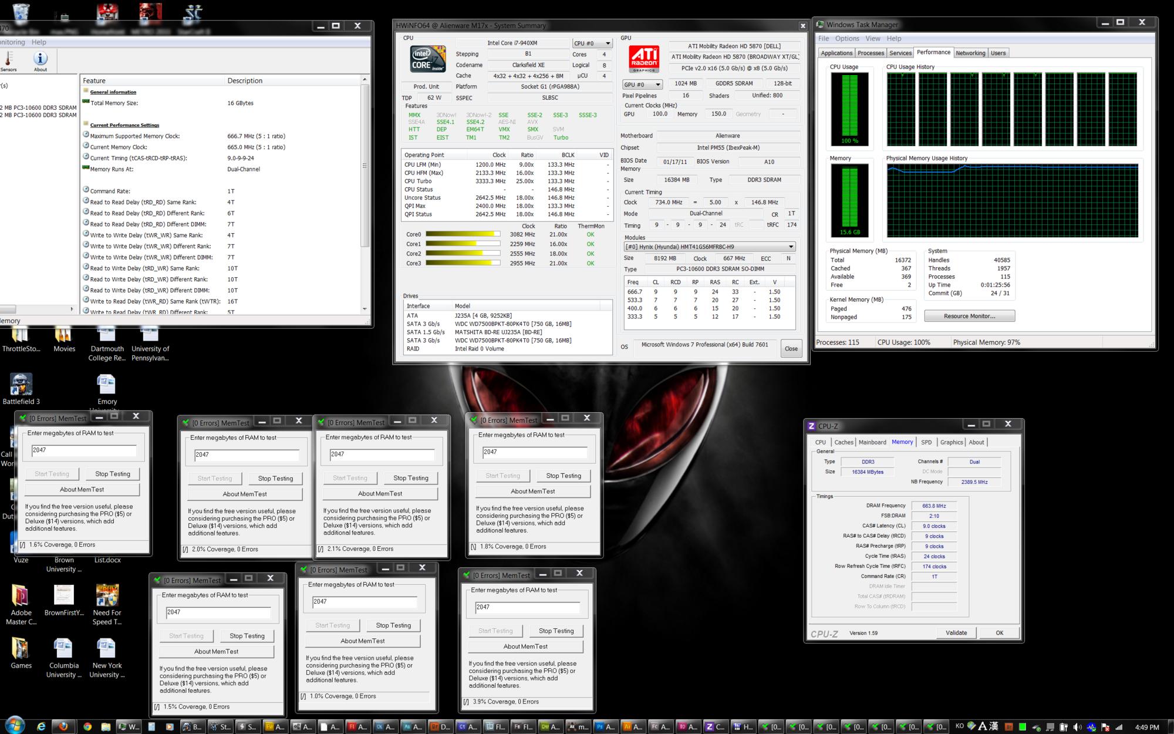Click the scroll-down arrow of the Feature list
This screenshot has width=1174, height=734.
(x=365, y=309)
